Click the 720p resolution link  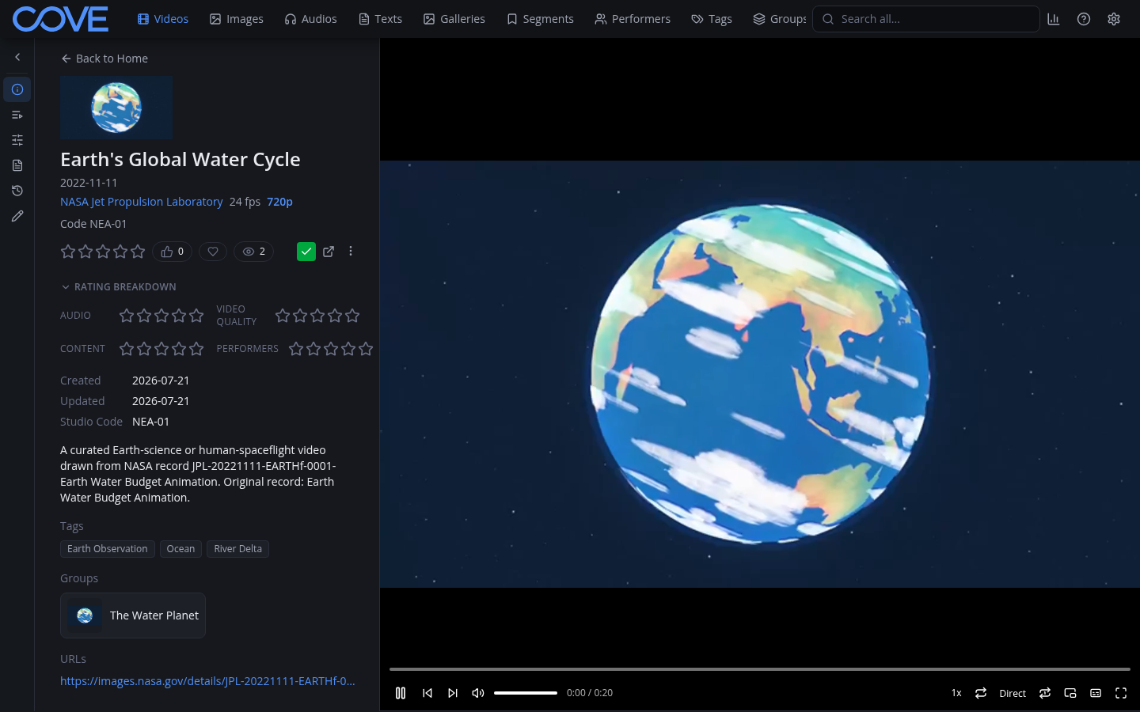[279, 202]
